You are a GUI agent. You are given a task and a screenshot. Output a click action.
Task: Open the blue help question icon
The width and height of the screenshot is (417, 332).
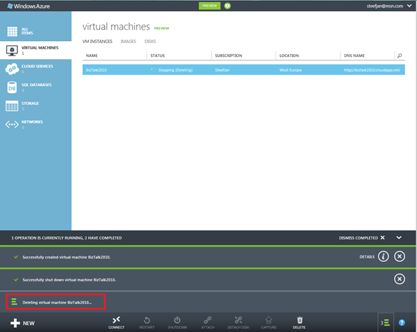point(402,323)
